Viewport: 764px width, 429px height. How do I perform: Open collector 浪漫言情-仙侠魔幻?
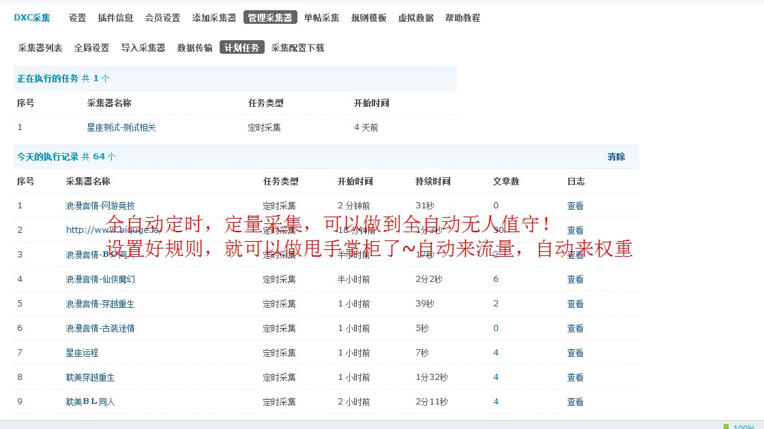[100, 279]
